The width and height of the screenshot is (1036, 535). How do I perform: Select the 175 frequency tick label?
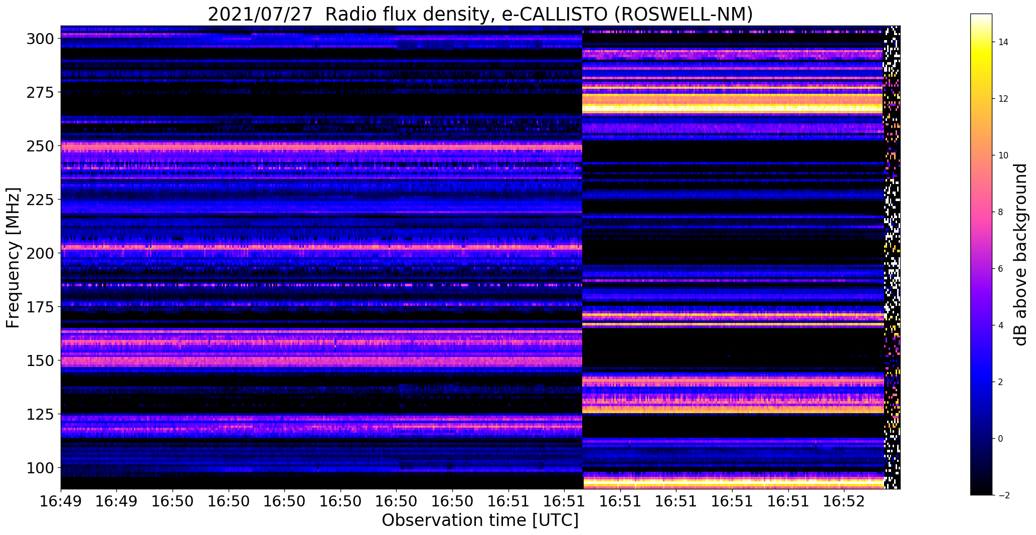click(41, 307)
